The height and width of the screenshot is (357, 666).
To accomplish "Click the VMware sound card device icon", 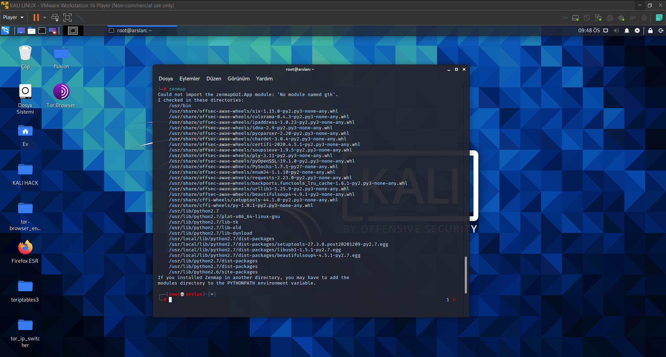I will pos(621,18).
